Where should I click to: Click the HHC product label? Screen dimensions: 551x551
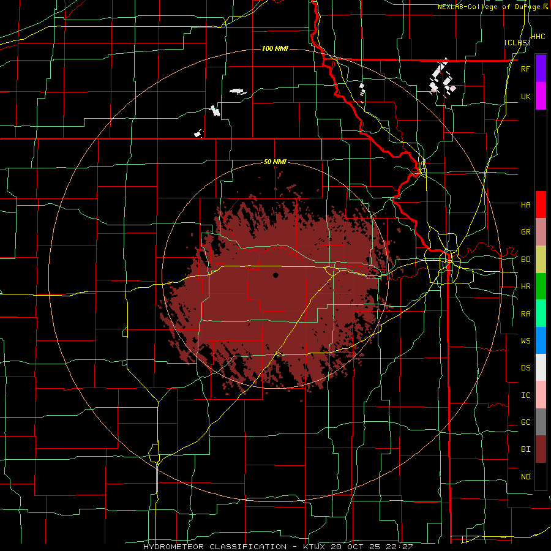coord(538,37)
